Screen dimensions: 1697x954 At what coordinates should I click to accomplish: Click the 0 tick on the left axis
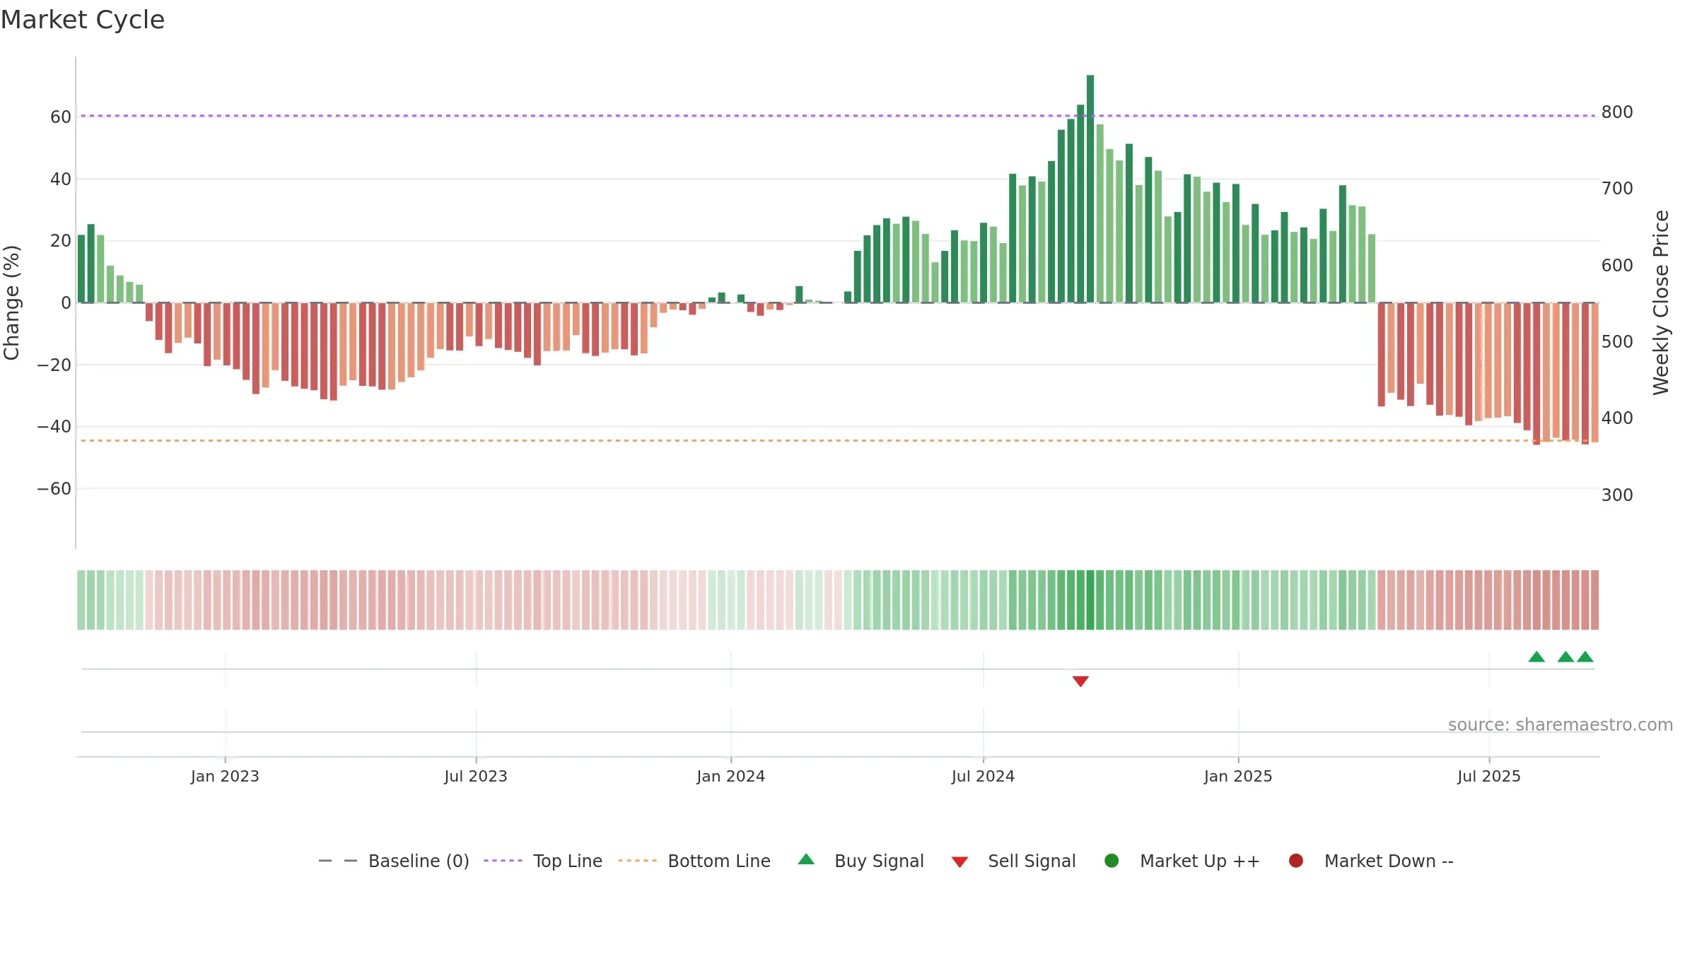click(x=66, y=302)
